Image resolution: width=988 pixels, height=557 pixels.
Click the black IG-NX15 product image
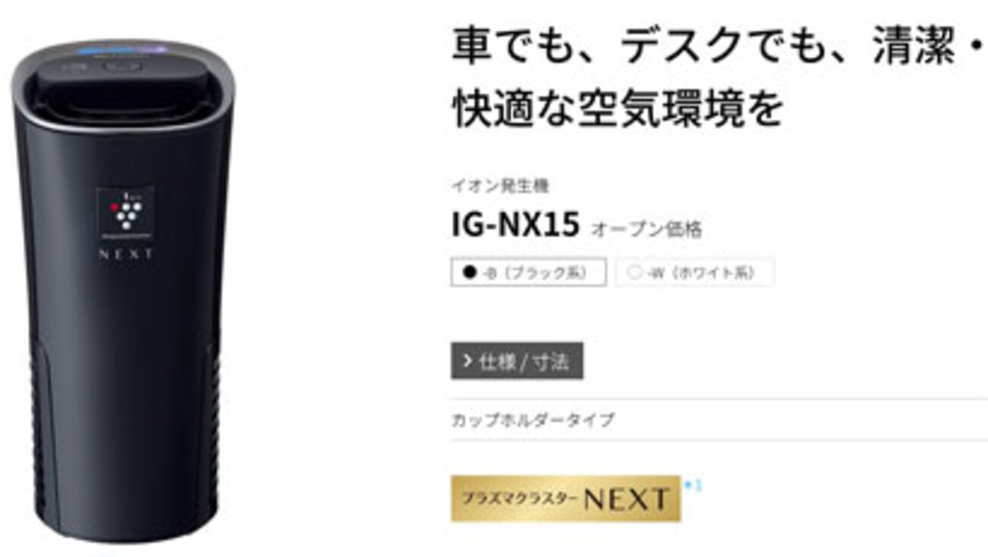click(122, 291)
